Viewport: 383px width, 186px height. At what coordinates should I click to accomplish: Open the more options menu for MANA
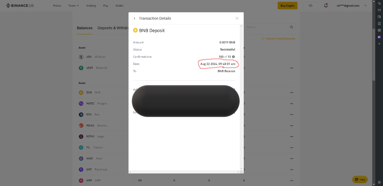click(x=291, y=125)
